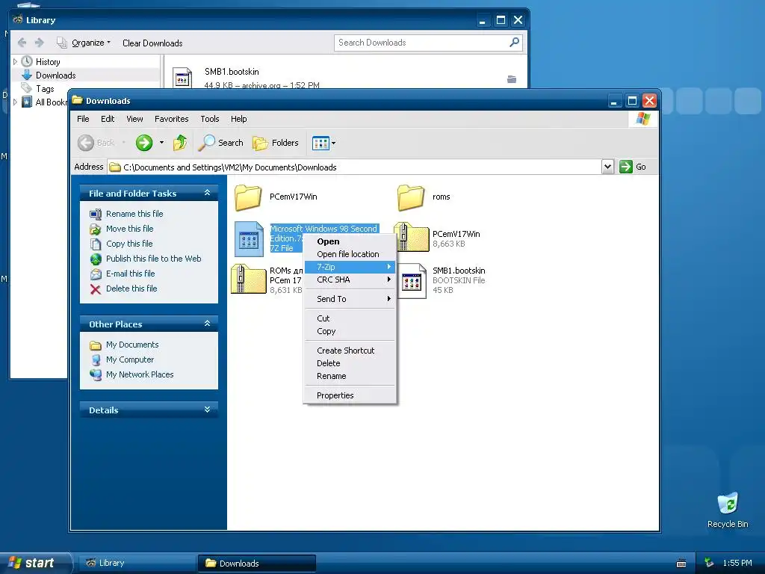
Task: Choose Rename in the context menu
Action: [x=350, y=376]
